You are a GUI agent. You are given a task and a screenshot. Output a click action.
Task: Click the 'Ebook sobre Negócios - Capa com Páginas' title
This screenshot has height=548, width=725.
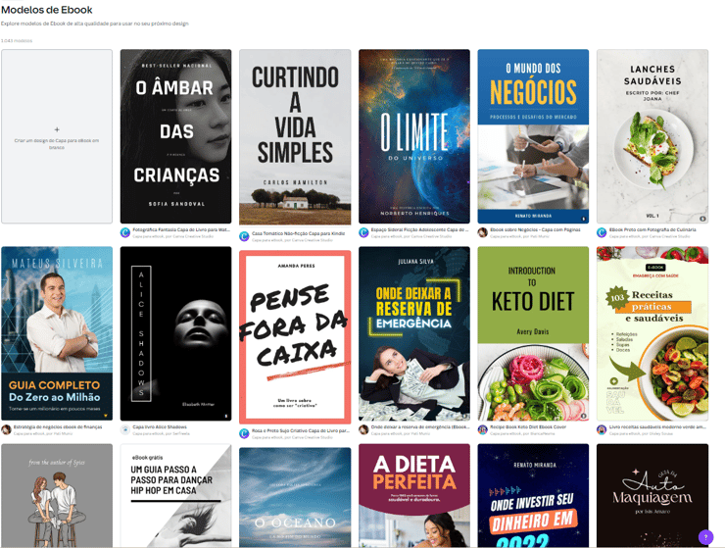535,229
